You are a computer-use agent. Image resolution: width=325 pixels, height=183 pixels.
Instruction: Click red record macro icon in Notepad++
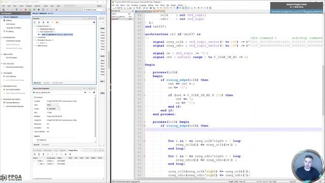tap(199, 8)
